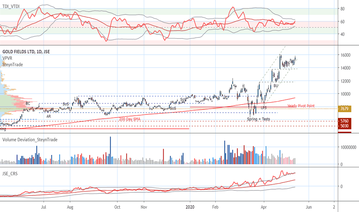Click the 7679 price label
Screen dimensions: 359x212
pyautogui.click(x=344, y=109)
